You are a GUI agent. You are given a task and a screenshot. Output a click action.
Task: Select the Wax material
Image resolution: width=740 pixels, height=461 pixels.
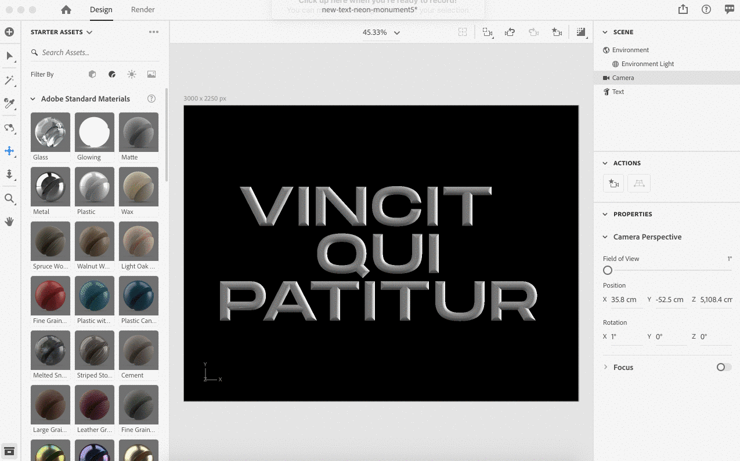pyautogui.click(x=139, y=187)
